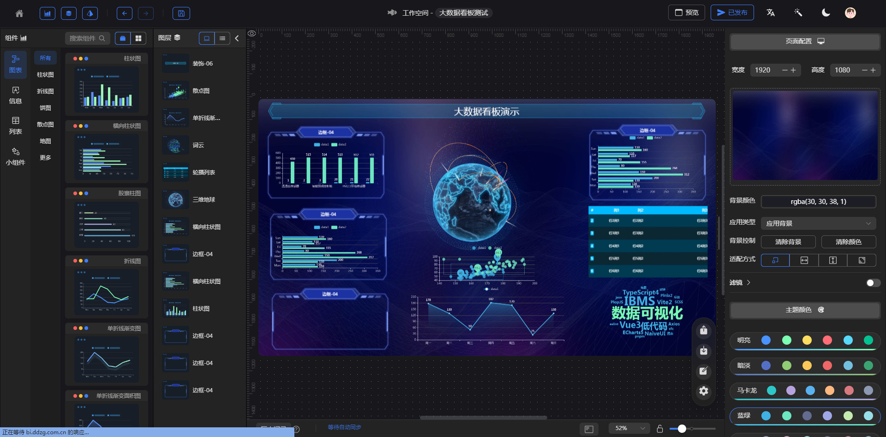Select the 词云 layer

[200, 145]
